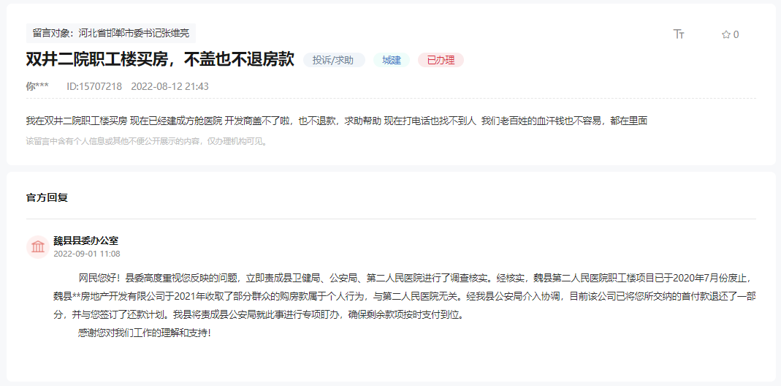781x386 pixels.
Task: Click the 已办理 status tag
Action: click(441, 61)
